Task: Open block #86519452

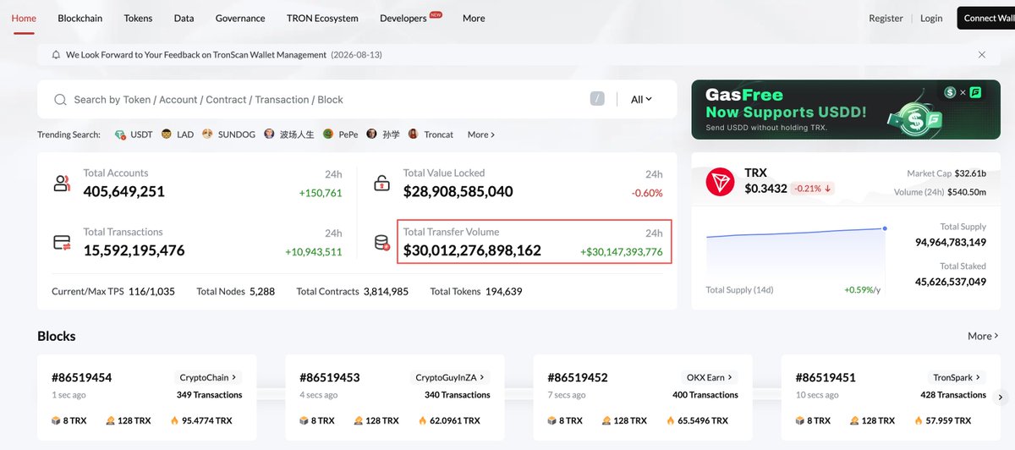Action: tap(578, 377)
